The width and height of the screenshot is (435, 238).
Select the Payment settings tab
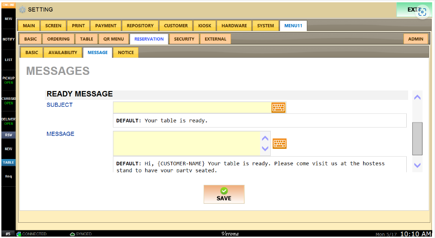[x=106, y=26]
